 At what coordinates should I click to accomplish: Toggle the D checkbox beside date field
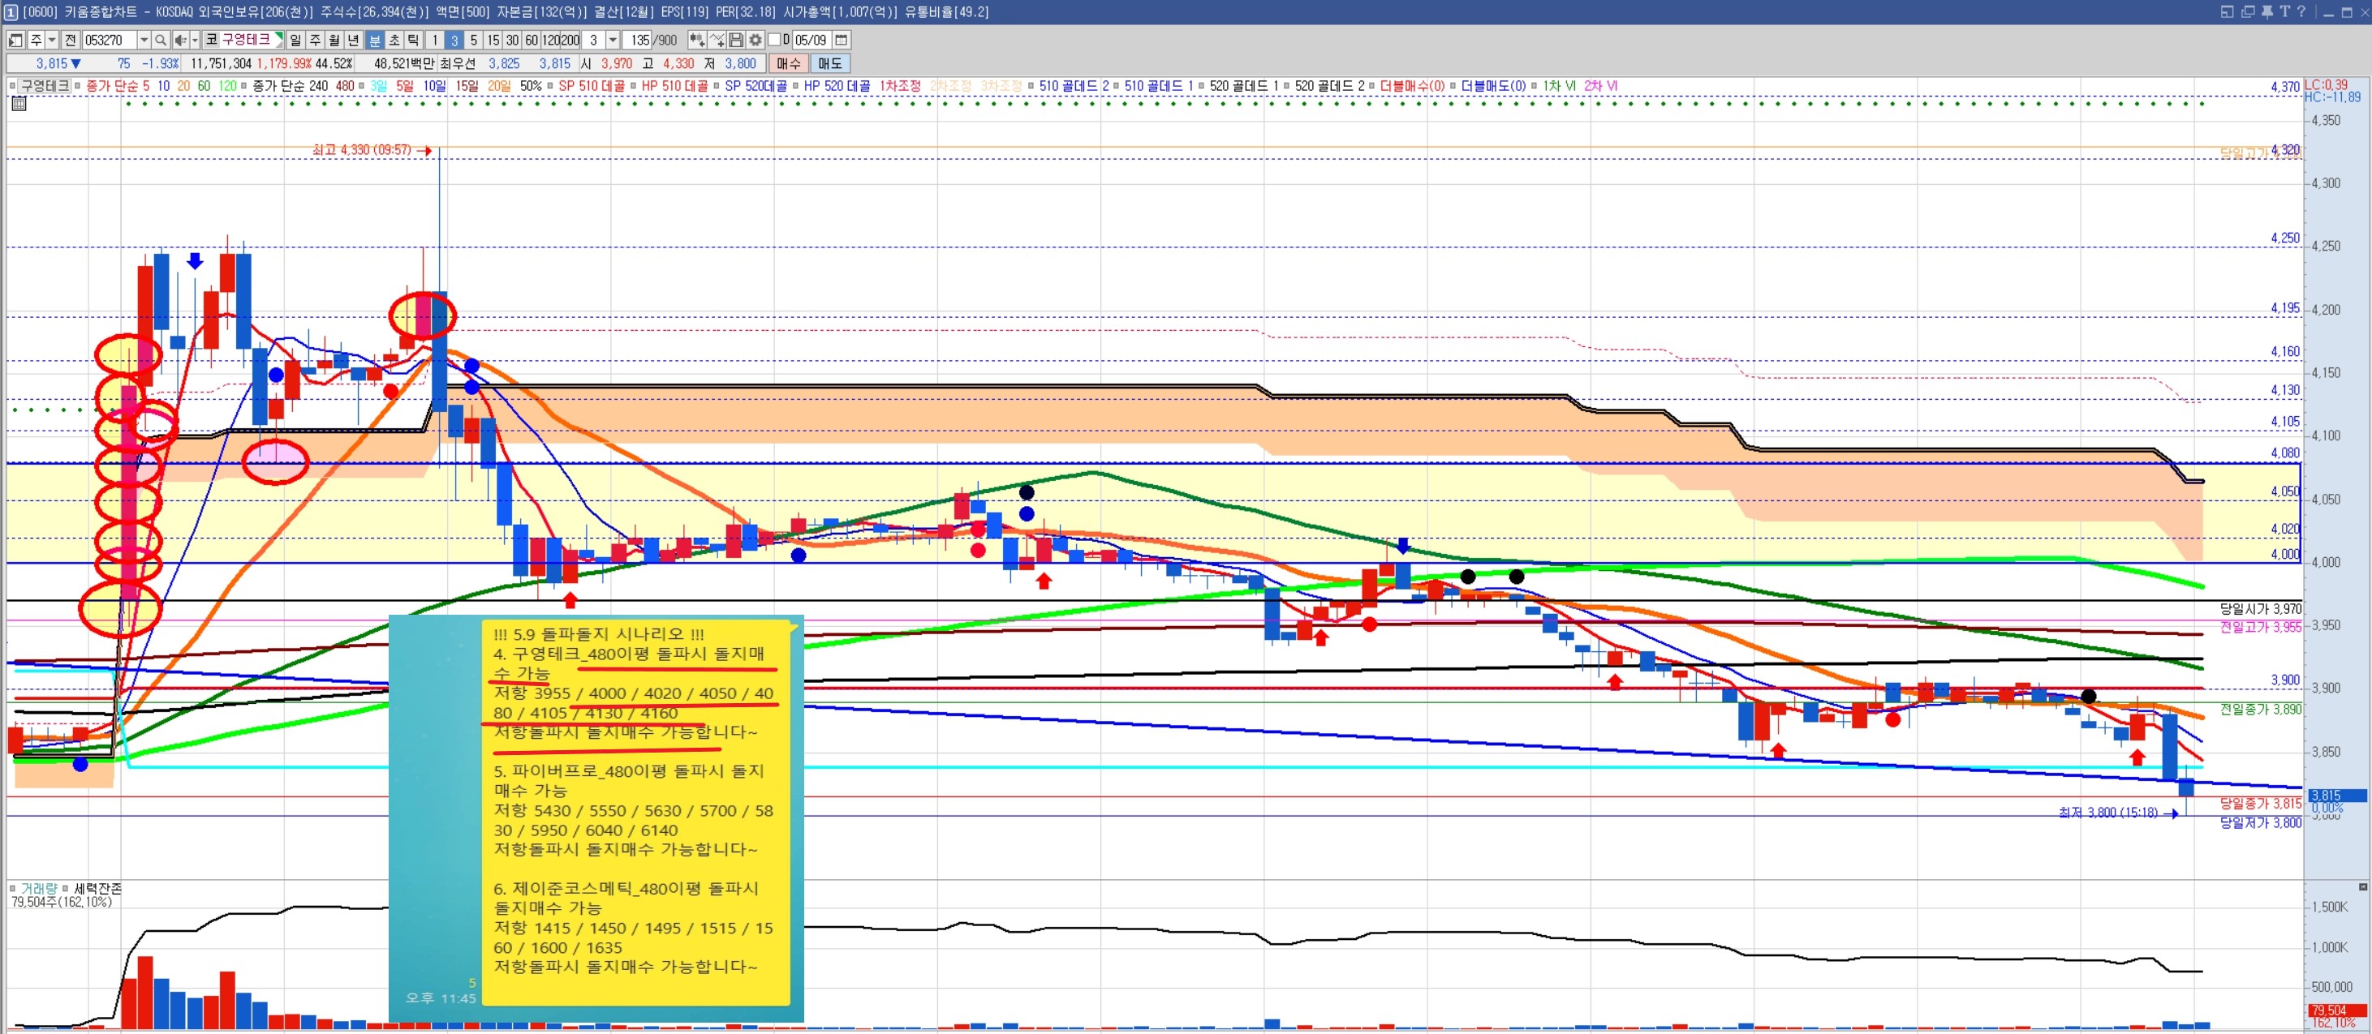click(774, 40)
